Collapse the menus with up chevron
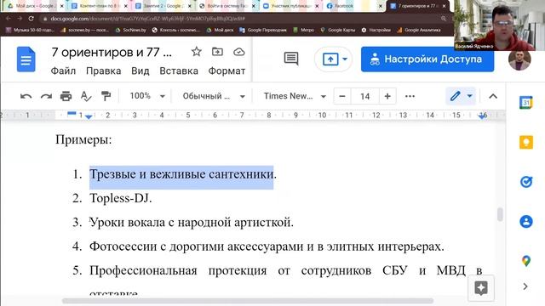This screenshot has width=545, height=306. (x=493, y=96)
